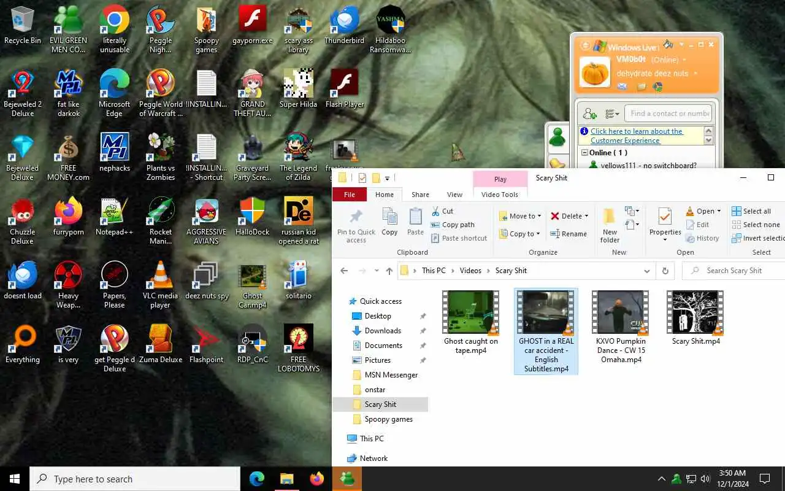Click Copy path in Clipboard group
This screenshot has height=491, width=785.
[x=453, y=225]
